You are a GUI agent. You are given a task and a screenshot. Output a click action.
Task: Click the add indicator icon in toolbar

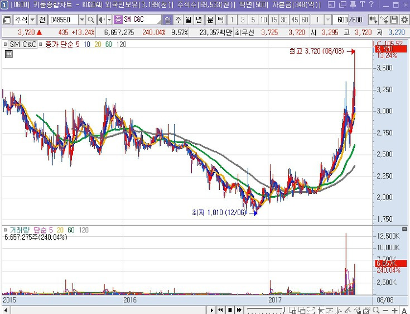(x=373, y=20)
